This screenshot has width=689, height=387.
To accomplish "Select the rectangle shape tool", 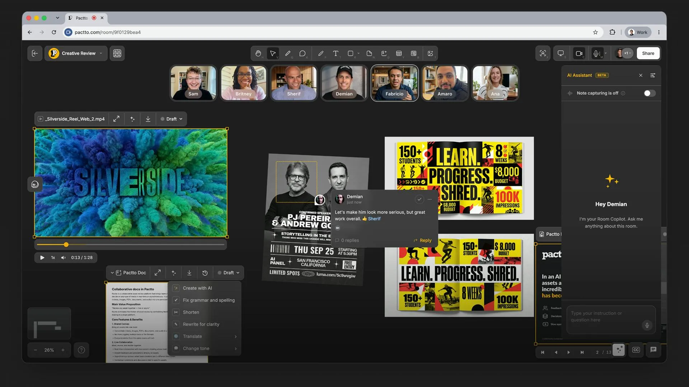I will pyautogui.click(x=351, y=53).
